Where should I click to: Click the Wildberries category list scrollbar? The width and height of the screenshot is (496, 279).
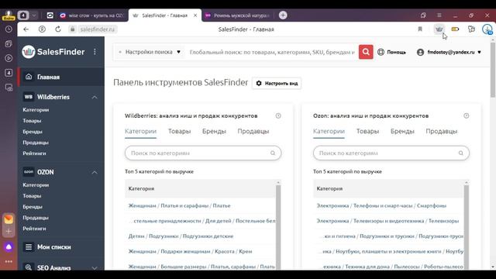[278, 226]
